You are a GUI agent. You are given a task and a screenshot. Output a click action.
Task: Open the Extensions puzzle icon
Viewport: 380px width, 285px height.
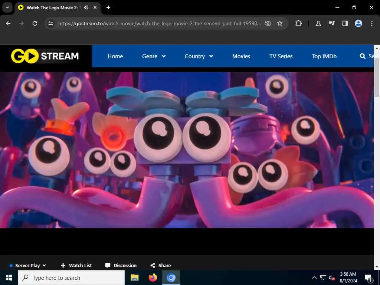point(299,23)
